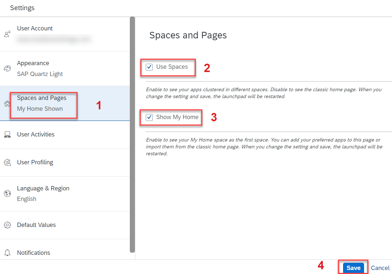Click the Show My Home description text
392x274 pixels.
click(264, 147)
